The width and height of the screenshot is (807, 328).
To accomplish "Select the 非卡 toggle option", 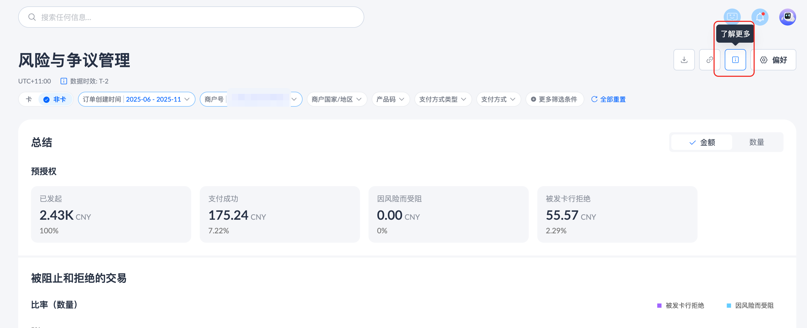I will pyautogui.click(x=55, y=99).
